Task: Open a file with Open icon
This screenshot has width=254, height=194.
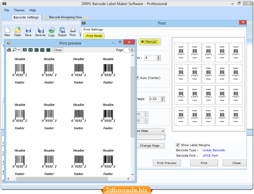Action: 18,30
